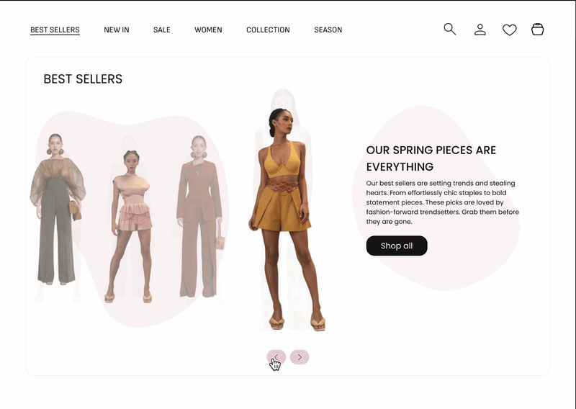This screenshot has height=409, width=576.
Task: Open the SALE navigation link
Action: (161, 30)
